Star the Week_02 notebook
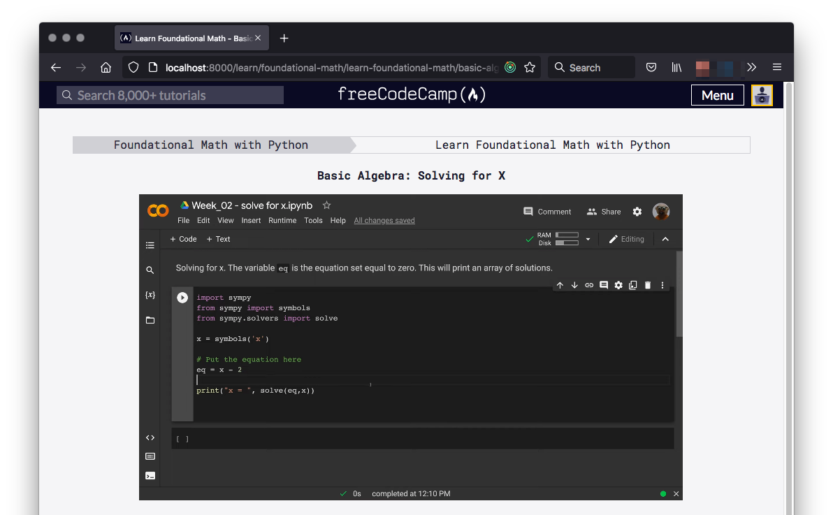Image resolution: width=833 pixels, height=515 pixels. coord(326,205)
